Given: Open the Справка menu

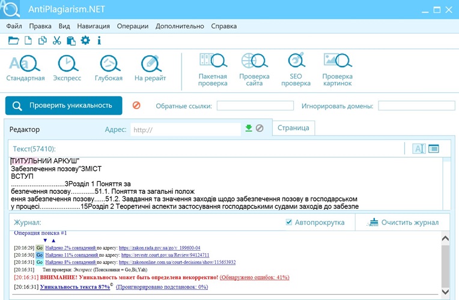Looking at the screenshot, I should point(224,26).
